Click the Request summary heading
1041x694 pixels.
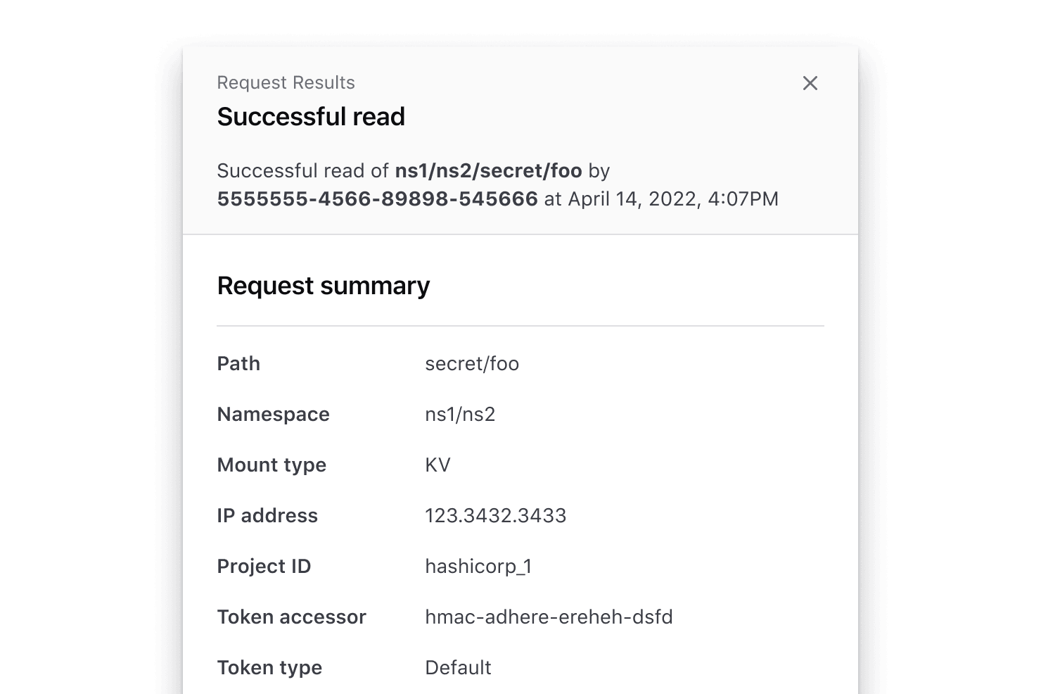(x=323, y=286)
